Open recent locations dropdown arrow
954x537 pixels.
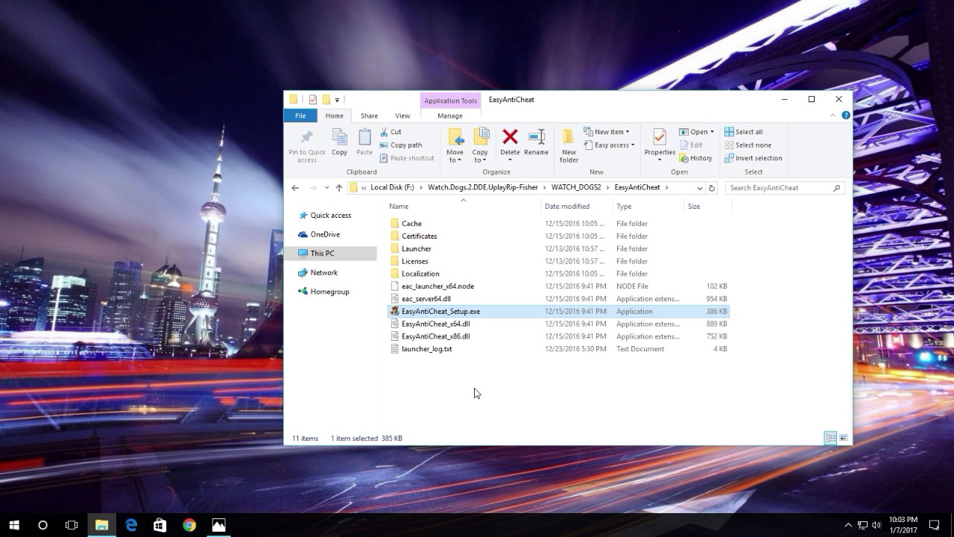click(326, 188)
